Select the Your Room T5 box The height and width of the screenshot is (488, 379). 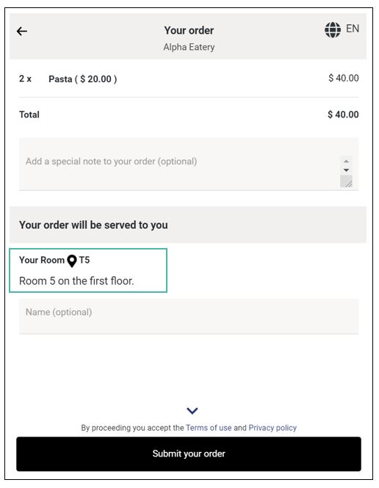88,270
